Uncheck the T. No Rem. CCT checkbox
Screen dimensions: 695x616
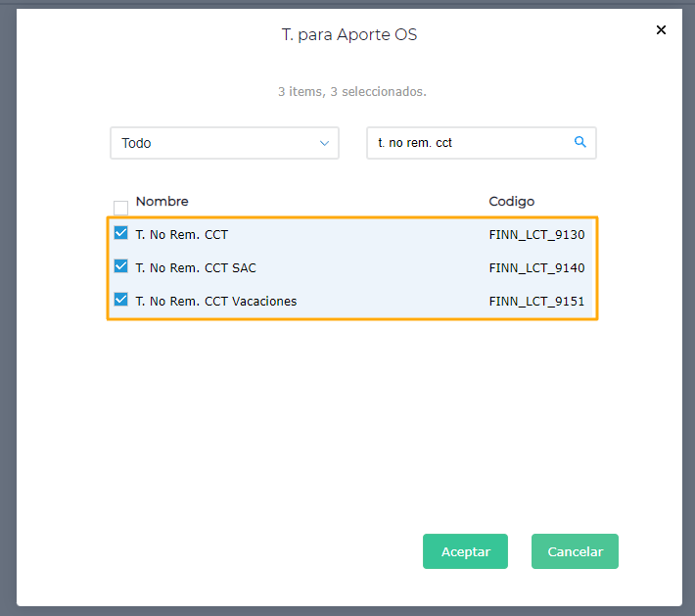[121, 233]
